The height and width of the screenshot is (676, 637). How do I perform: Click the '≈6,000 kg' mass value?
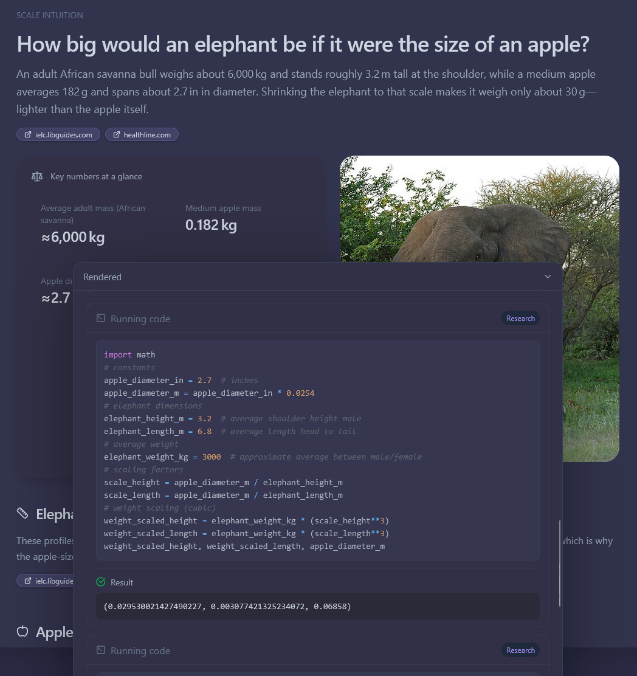click(73, 237)
